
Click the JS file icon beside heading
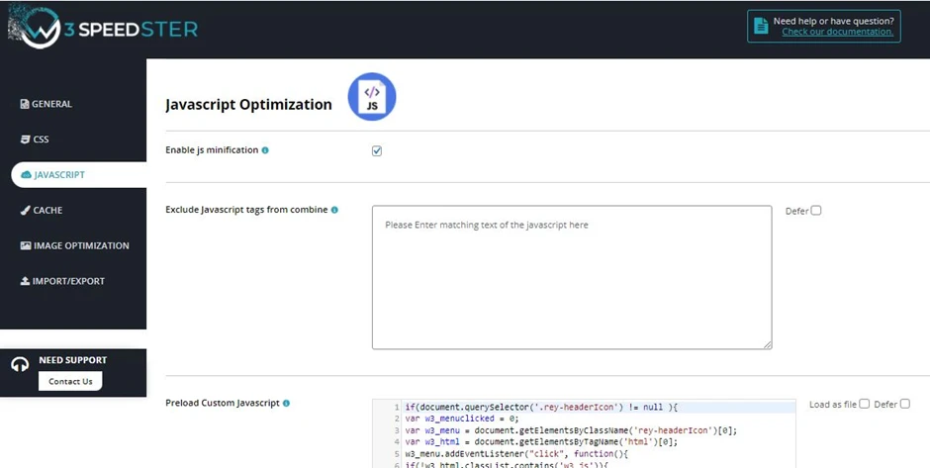click(x=372, y=97)
